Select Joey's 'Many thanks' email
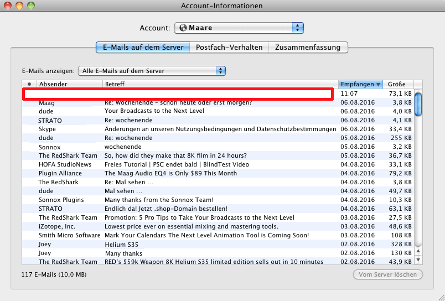The image size is (445, 301). (x=218, y=253)
